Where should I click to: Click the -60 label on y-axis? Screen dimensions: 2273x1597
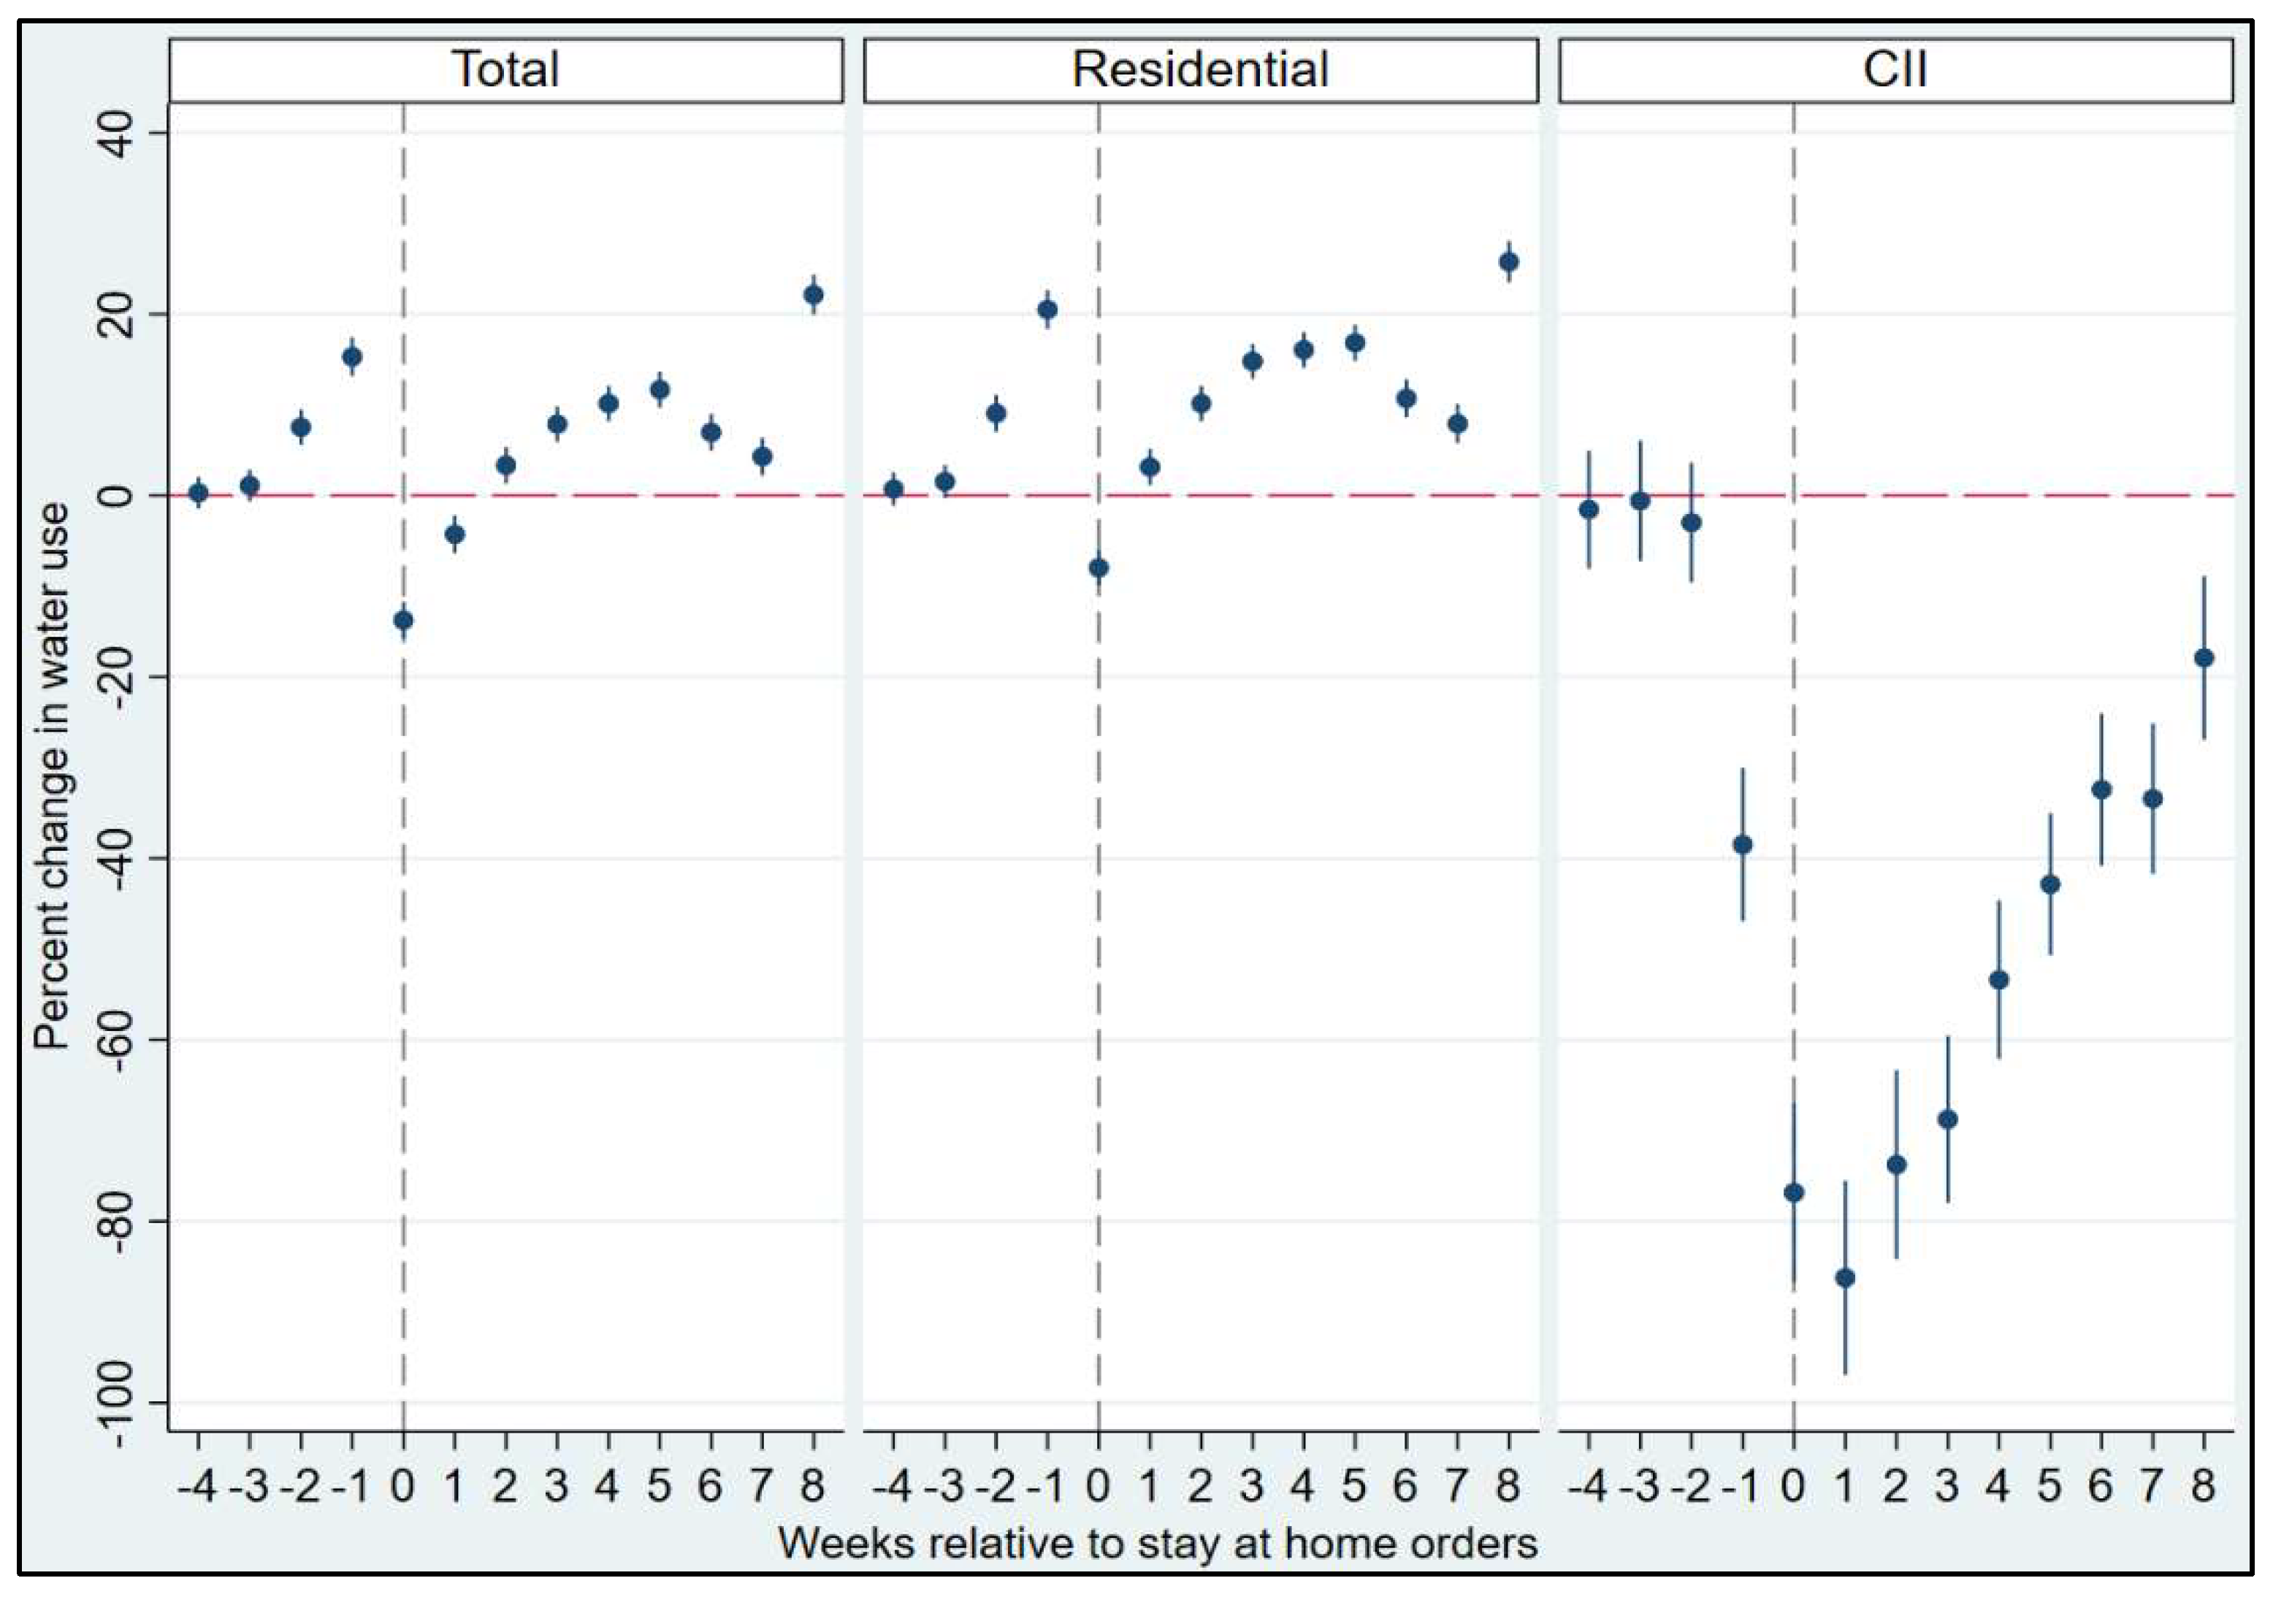(x=117, y=1039)
